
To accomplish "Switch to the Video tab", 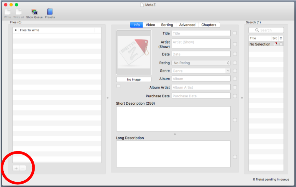I will (x=150, y=25).
